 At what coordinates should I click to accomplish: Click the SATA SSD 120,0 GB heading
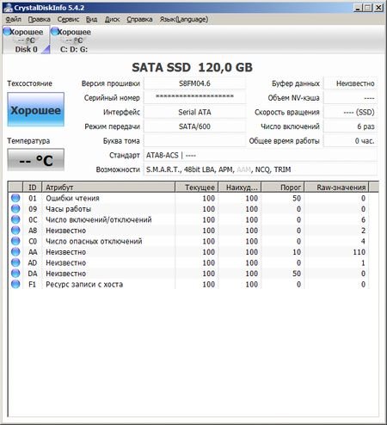tap(192, 67)
